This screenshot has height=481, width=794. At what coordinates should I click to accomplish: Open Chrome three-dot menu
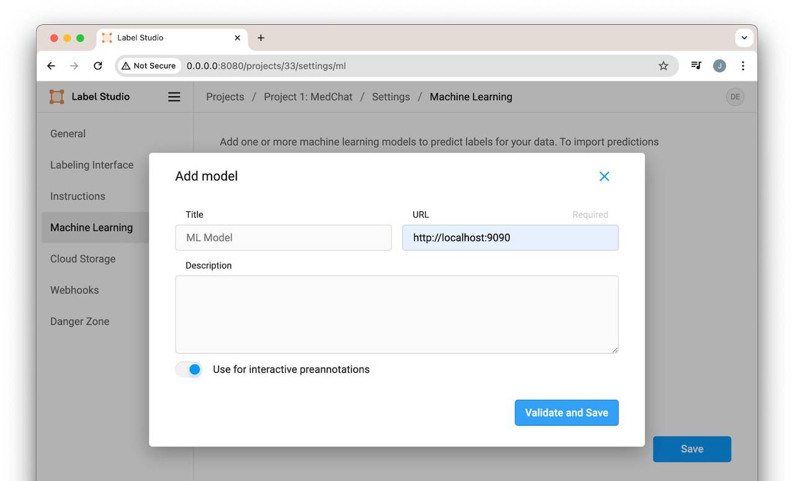[x=743, y=66]
